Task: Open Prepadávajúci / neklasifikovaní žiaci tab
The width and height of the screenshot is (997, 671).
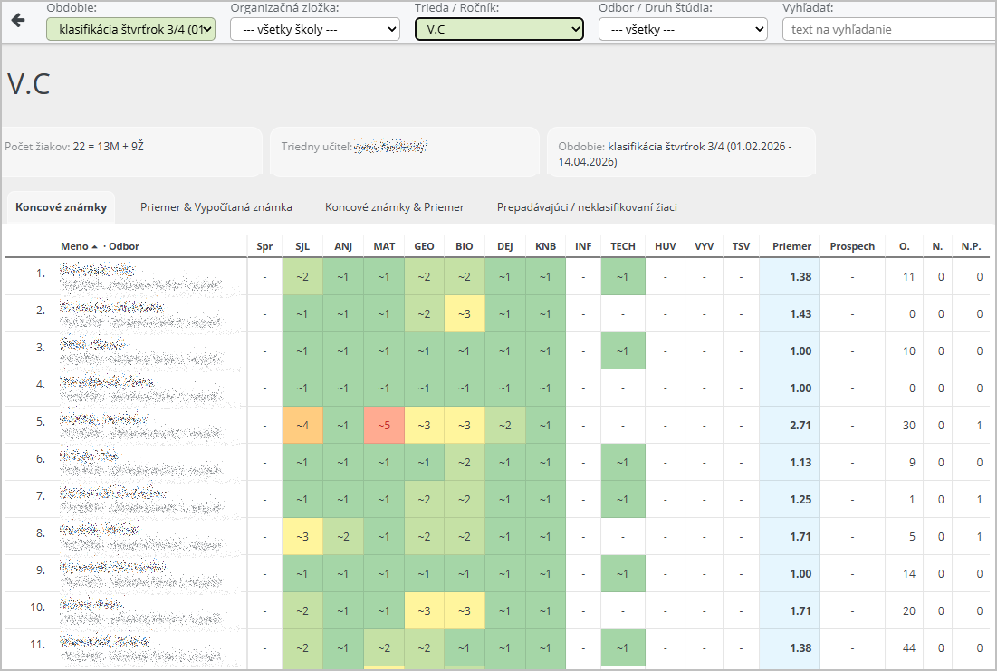Action: (x=586, y=207)
